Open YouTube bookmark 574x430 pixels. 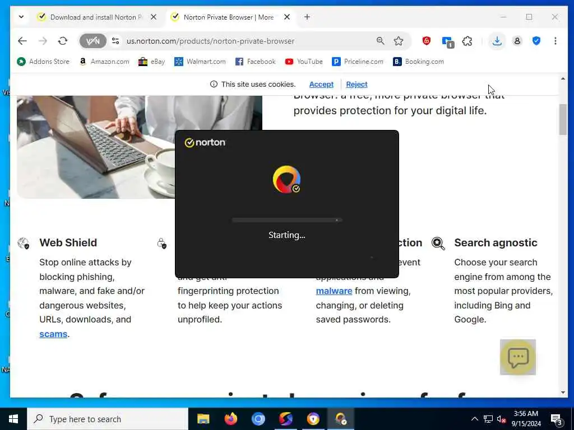304,62
